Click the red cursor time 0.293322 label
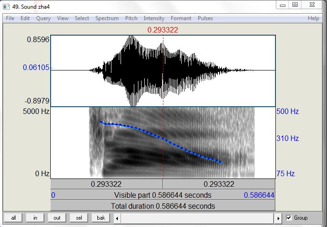 (x=163, y=30)
